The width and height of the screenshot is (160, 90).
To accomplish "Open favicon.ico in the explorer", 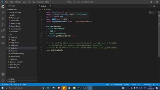I will coord(15,18).
